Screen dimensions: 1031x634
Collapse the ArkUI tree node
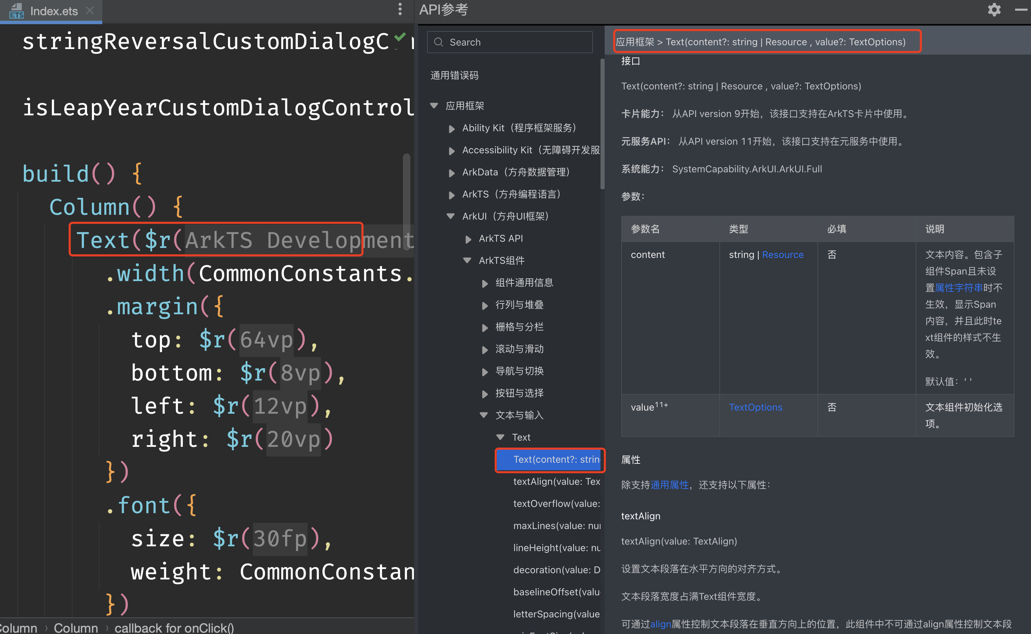click(451, 217)
